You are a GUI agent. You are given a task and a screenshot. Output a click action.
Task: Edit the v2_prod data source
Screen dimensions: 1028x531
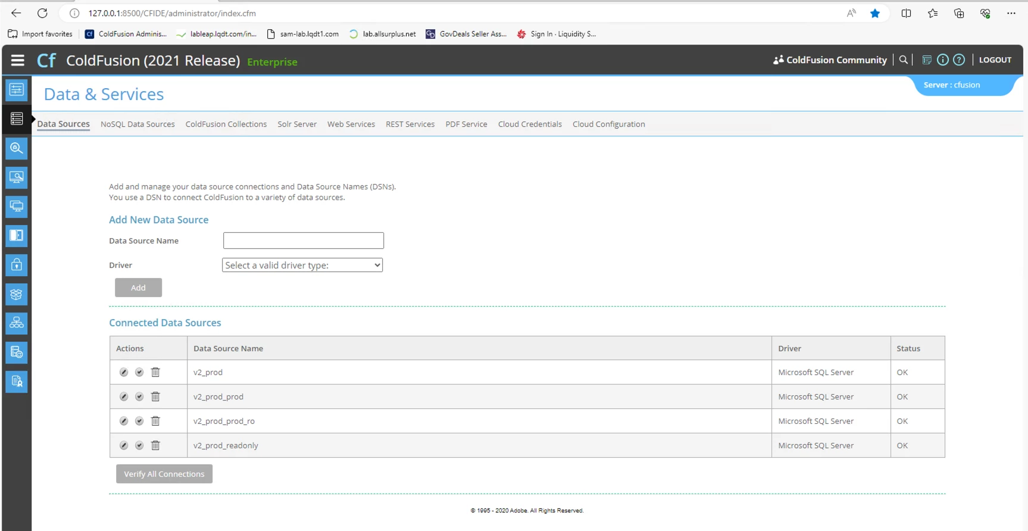tap(124, 372)
